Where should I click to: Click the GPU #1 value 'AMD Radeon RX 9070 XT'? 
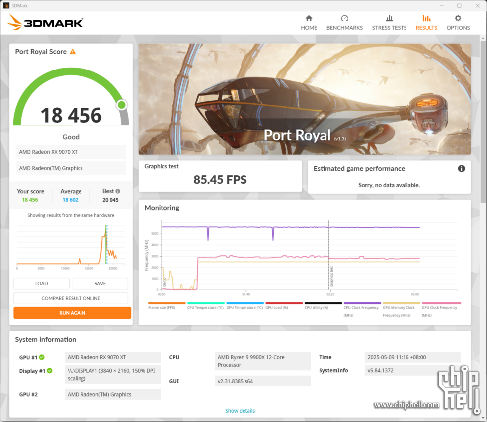(113, 357)
